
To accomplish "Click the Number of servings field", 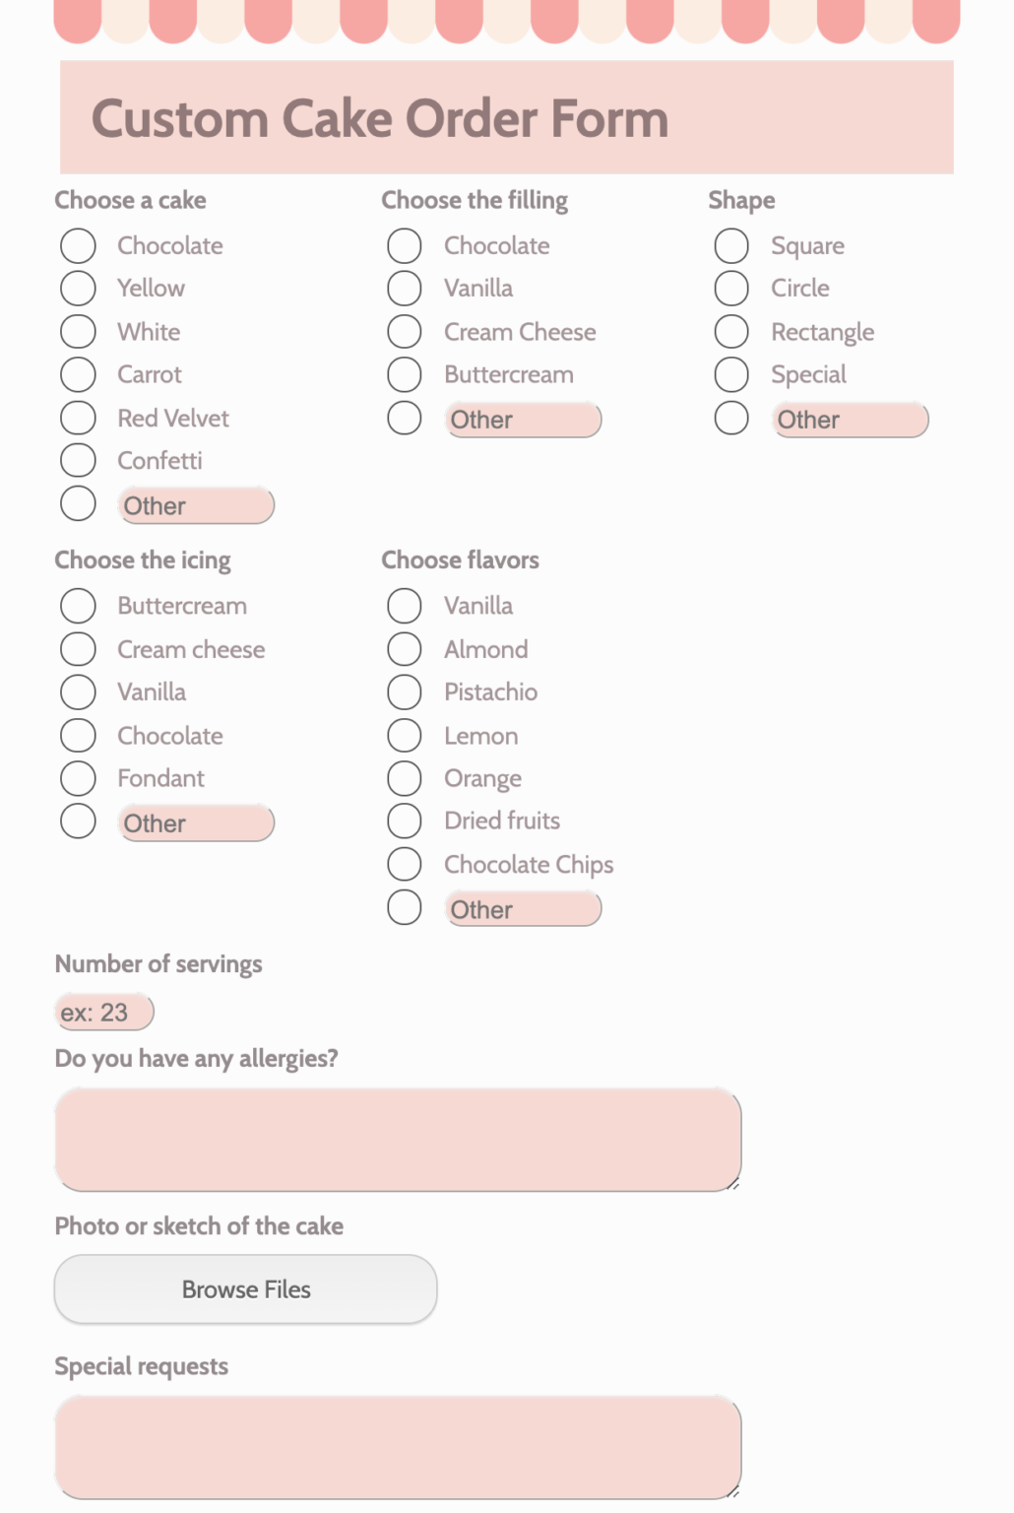I will point(101,1011).
